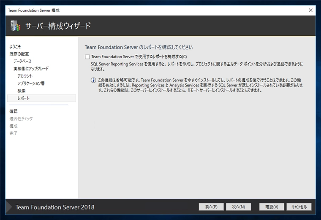
Task: Click the この機能は省略可能です information paragraph
Action: [x=201, y=85]
